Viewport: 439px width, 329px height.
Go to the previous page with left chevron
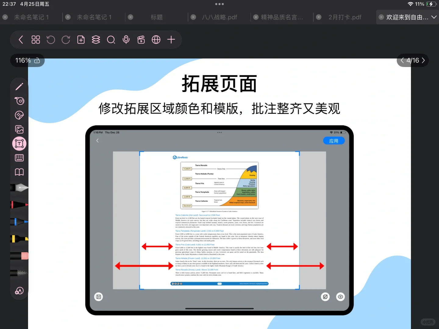point(402,60)
